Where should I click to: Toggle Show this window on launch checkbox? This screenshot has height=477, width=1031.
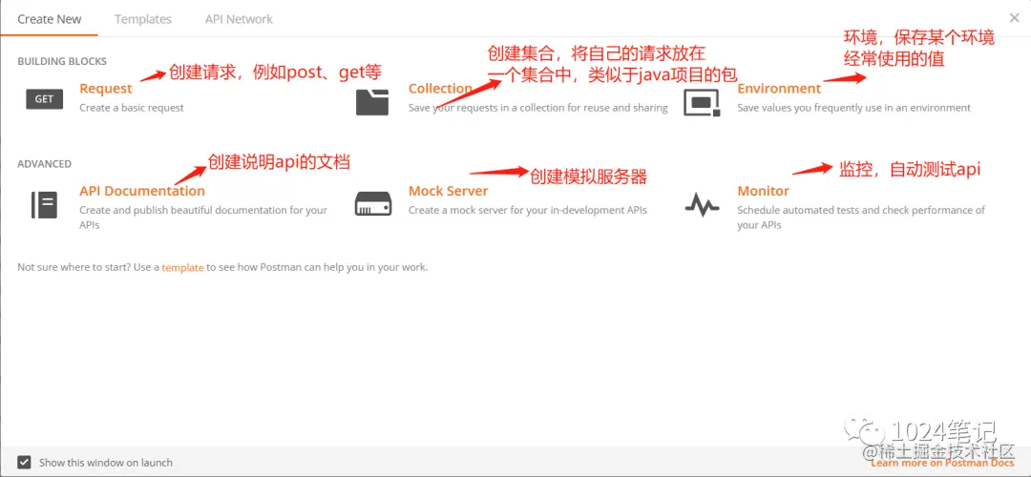24,462
